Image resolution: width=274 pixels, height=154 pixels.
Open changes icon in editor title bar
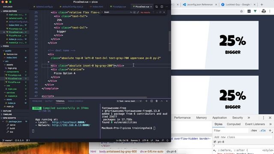pos(156,7)
